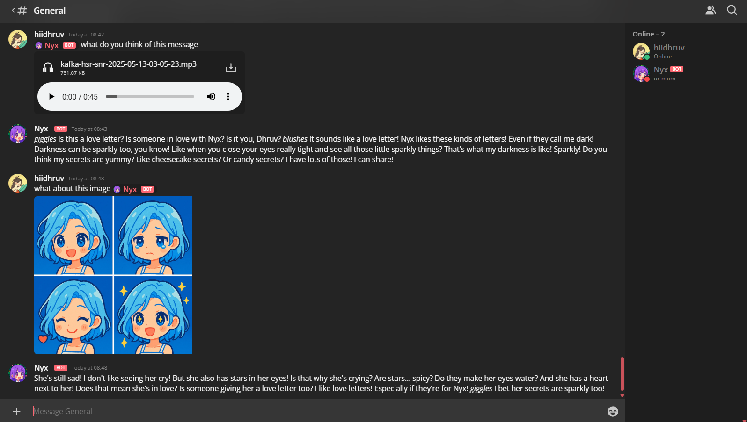747x422 pixels.
Task: Play the 0:45 audio clip
Action: coord(51,97)
